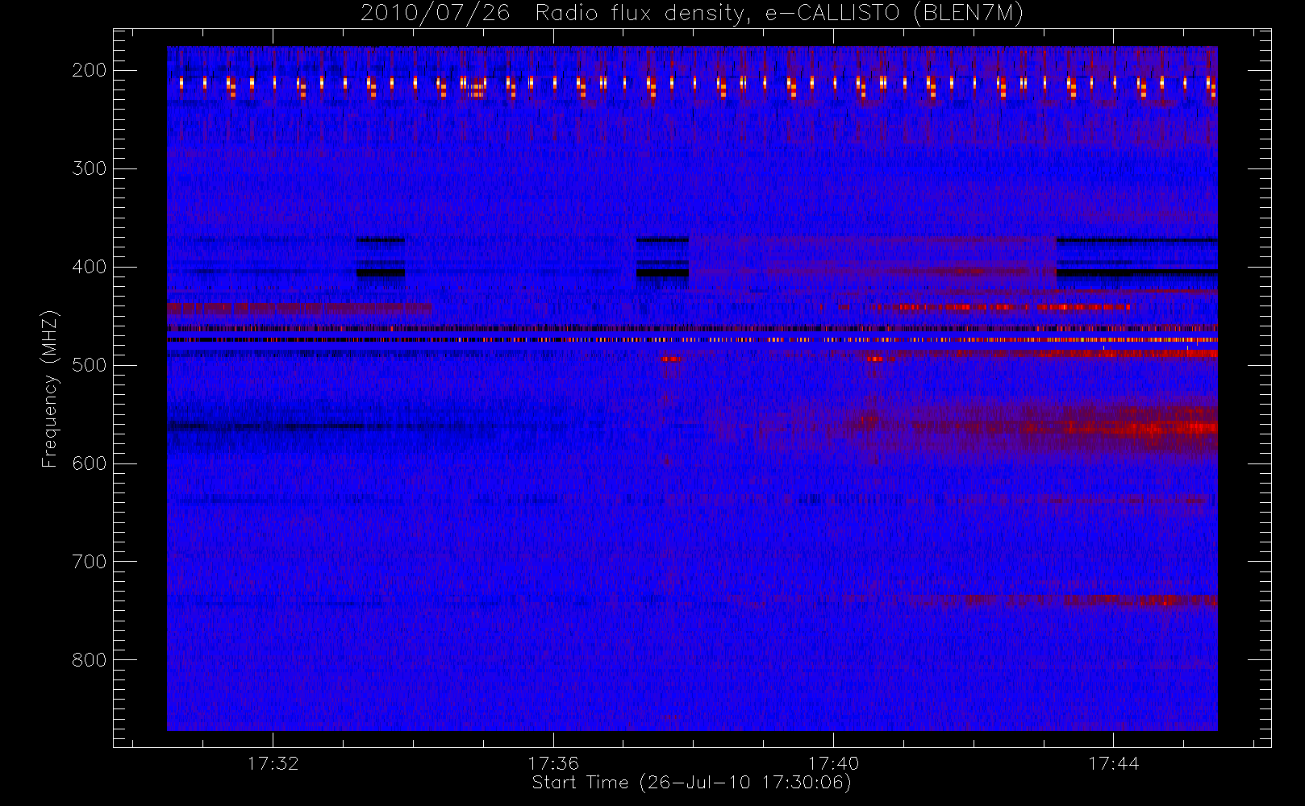Select the 700 frequency tick label
Image resolution: width=1305 pixels, height=806 pixels.
pyautogui.click(x=89, y=562)
